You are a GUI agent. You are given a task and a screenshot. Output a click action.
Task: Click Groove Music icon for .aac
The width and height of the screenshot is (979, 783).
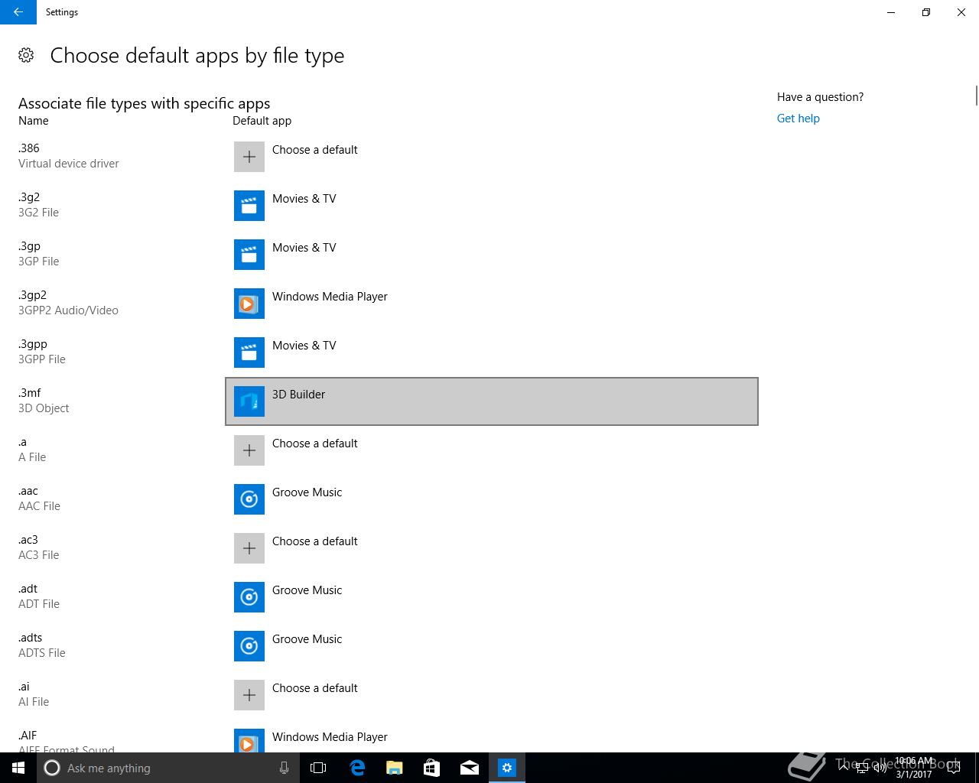point(249,499)
